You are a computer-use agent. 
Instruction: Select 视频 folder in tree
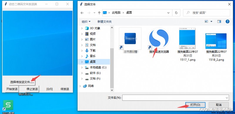click(90, 34)
